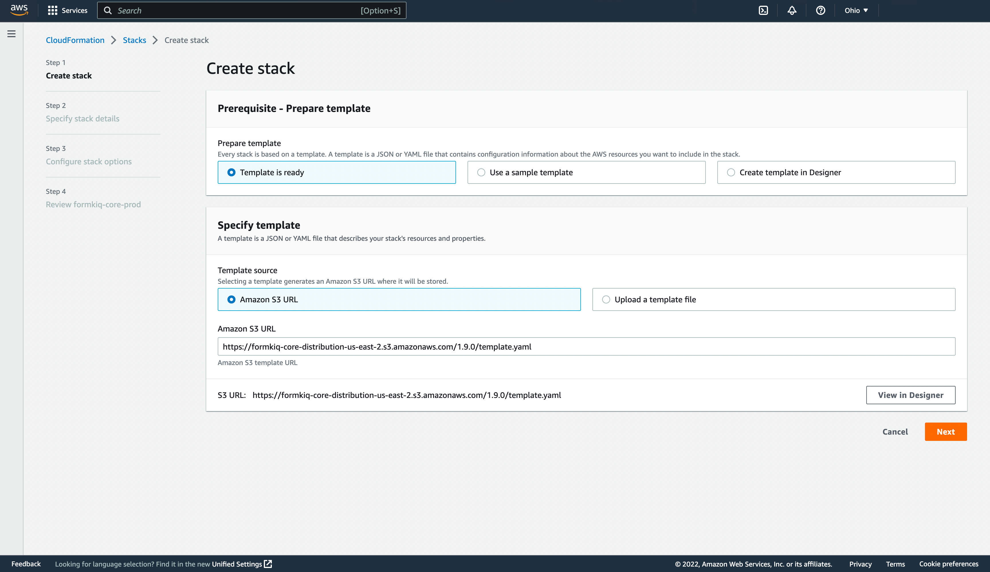
Task: Select the Template is ready option
Action: 337,172
